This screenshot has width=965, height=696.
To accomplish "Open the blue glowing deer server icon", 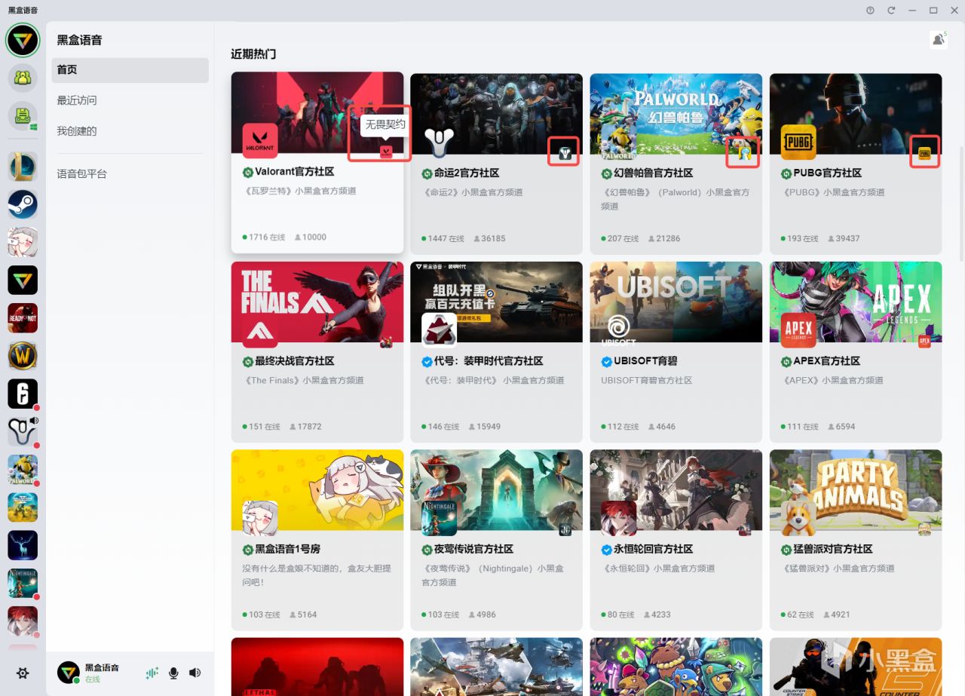I will coord(23,545).
